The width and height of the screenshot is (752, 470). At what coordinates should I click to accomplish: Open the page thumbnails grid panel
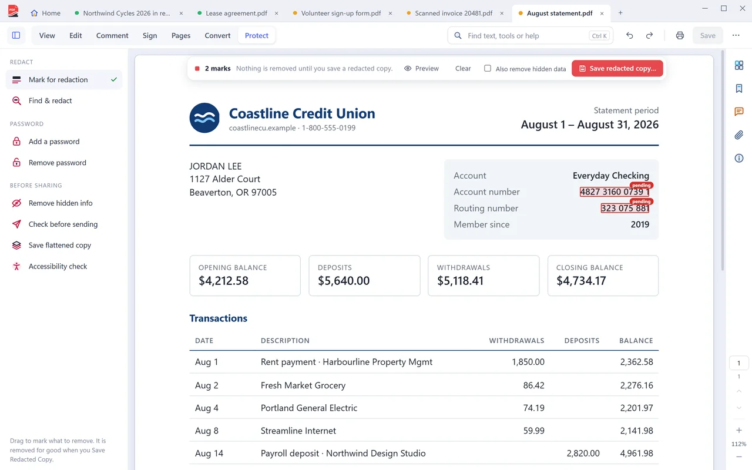(739, 65)
